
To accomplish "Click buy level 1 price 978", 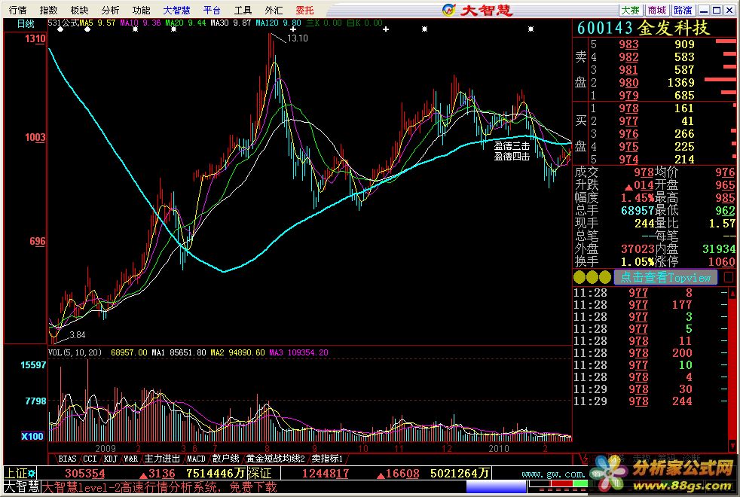I will coord(628,108).
